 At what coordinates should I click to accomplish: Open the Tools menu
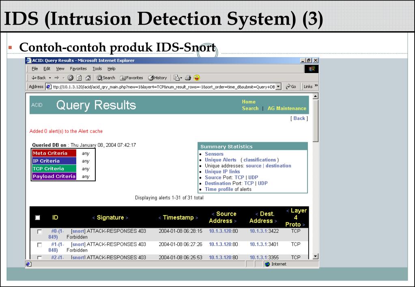tap(97, 69)
